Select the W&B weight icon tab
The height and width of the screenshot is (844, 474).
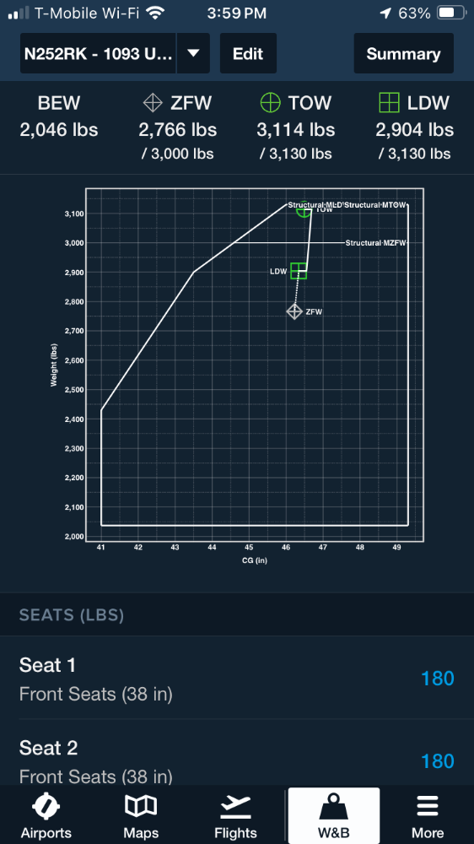[334, 806]
